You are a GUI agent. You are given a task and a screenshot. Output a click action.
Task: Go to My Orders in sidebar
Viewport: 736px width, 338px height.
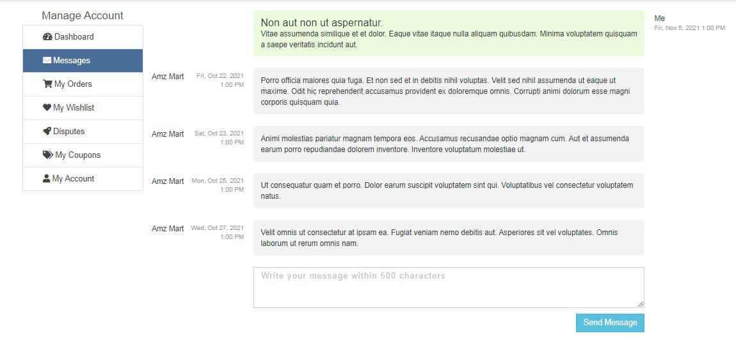coord(83,84)
